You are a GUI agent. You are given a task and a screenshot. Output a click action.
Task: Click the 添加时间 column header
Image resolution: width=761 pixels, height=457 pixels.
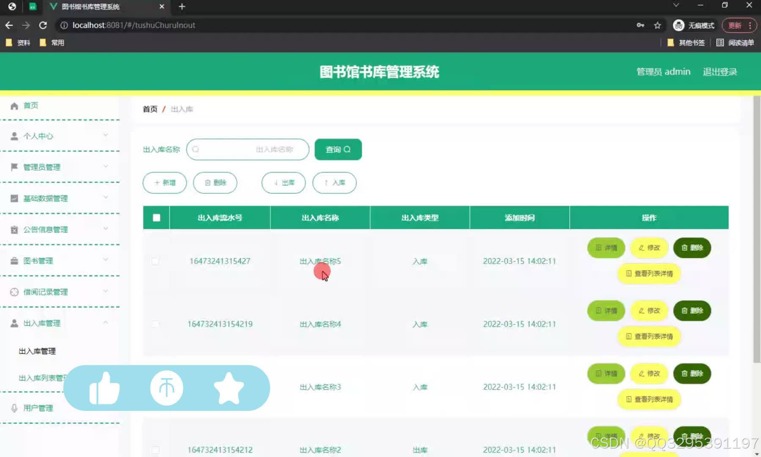click(x=520, y=217)
